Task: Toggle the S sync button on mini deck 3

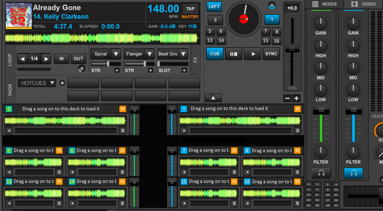Action: pos(123,131)
